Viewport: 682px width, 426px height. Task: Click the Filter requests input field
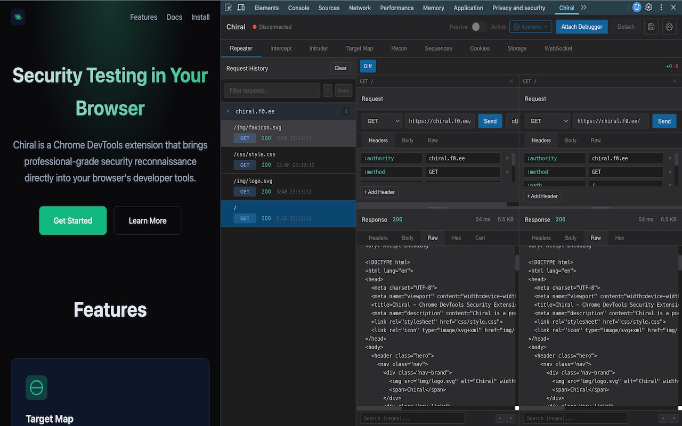tap(272, 91)
